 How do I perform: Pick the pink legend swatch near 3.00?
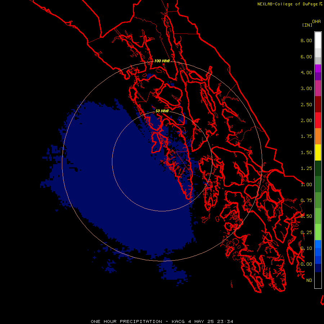(318, 88)
